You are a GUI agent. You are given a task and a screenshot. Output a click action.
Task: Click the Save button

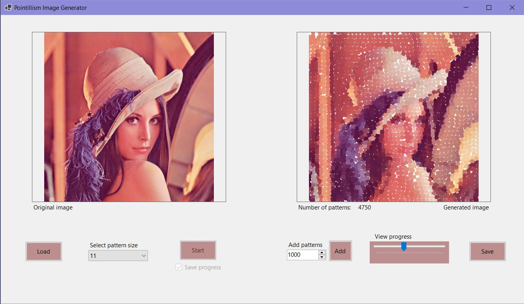point(487,251)
